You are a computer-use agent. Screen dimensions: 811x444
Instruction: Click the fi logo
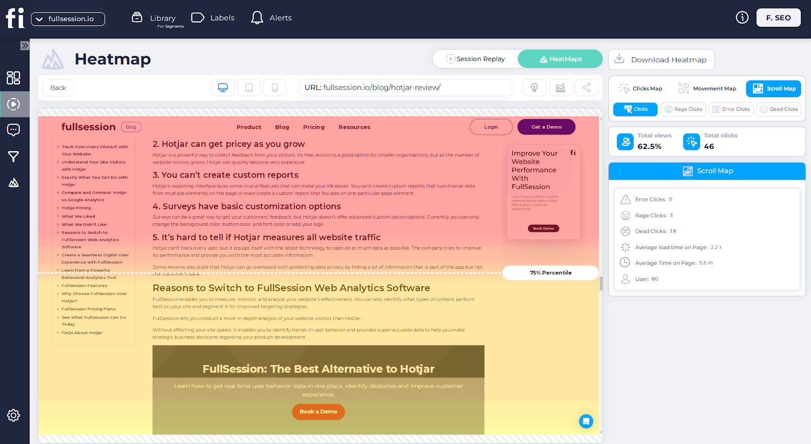[15, 18]
